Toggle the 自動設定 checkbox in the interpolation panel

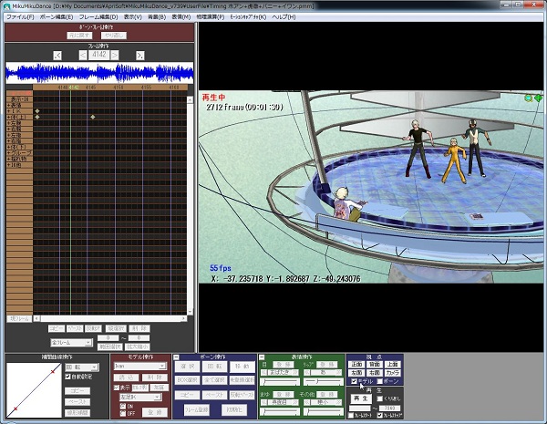tap(68, 377)
